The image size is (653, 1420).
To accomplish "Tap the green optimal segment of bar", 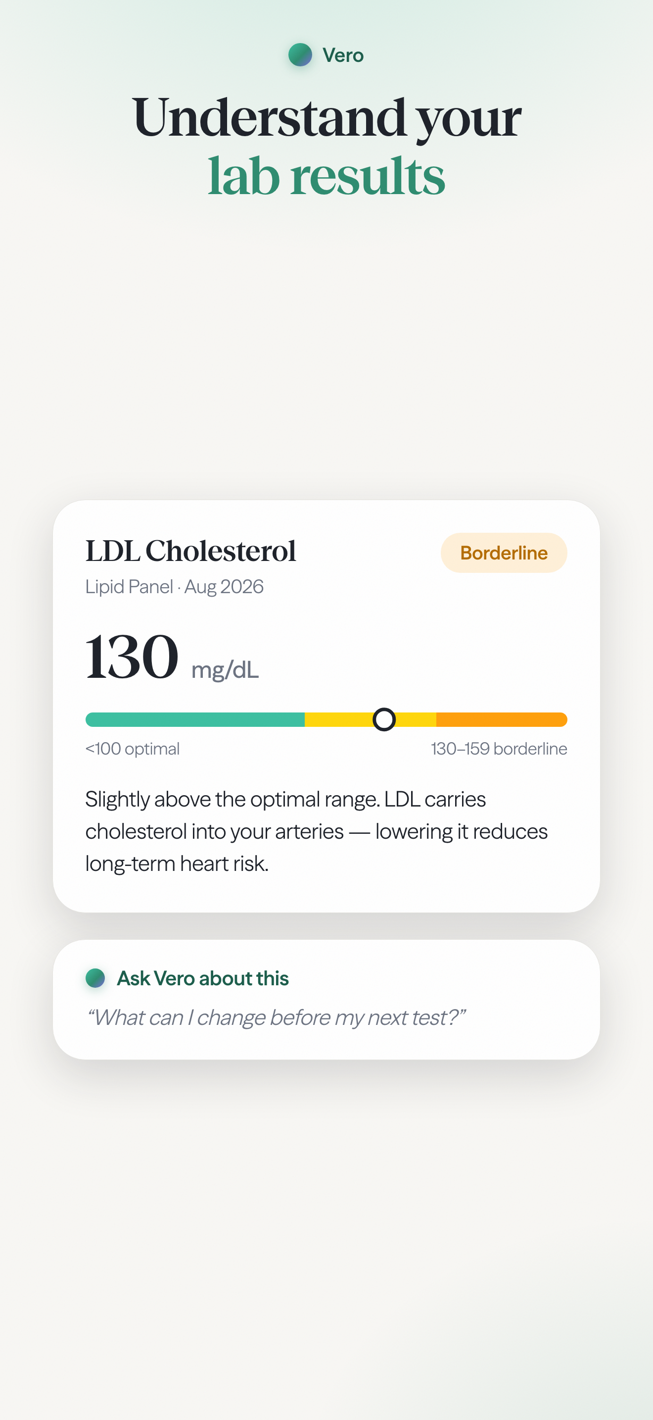I will click(x=195, y=719).
